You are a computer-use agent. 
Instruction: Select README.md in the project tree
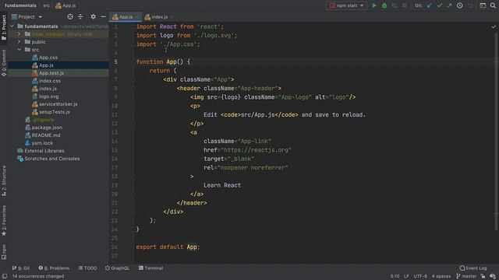click(46, 135)
